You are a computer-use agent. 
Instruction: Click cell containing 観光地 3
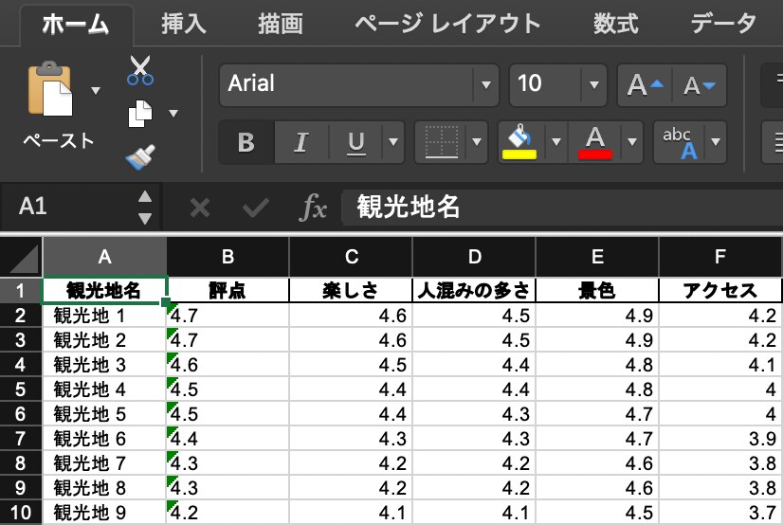click(x=104, y=365)
